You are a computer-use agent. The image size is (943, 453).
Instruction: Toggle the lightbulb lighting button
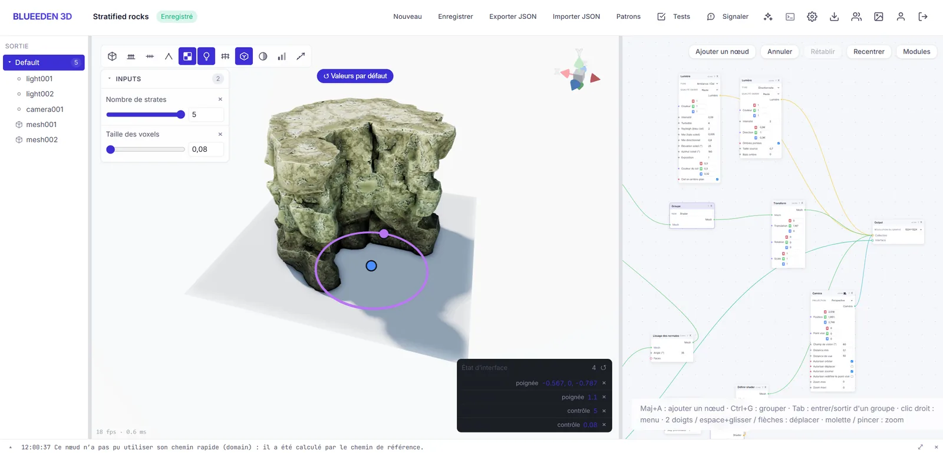point(206,56)
